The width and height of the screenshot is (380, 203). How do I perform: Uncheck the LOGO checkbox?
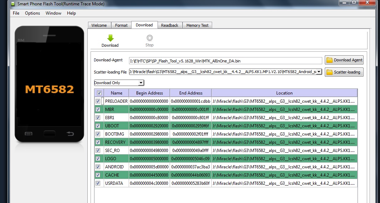pos(98,159)
